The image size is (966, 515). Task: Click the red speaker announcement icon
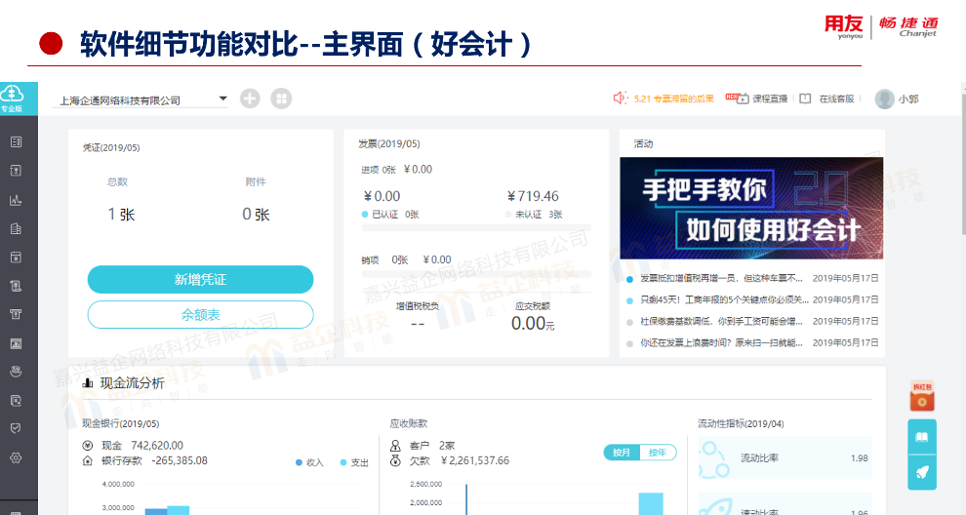620,98
